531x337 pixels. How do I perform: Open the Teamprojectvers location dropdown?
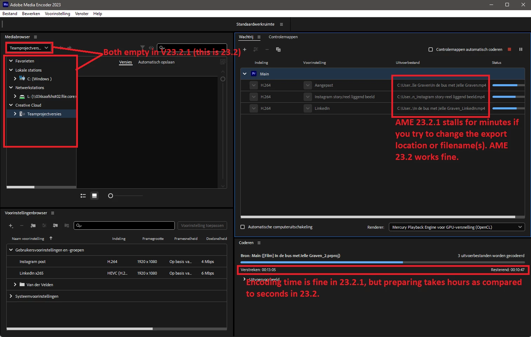click(29, 48)
